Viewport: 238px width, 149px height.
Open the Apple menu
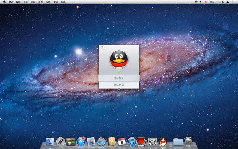click(x=4, y=2)
